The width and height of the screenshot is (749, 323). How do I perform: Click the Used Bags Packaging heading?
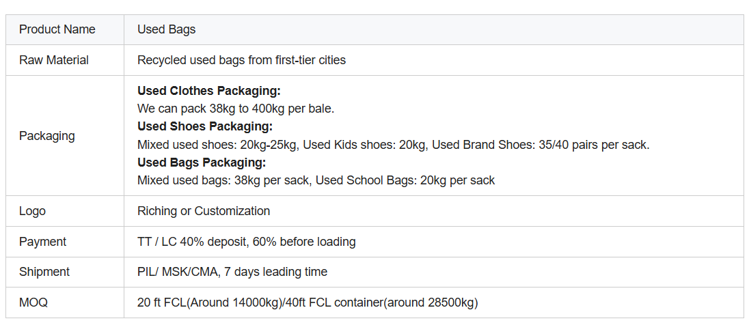click(202, 163)
